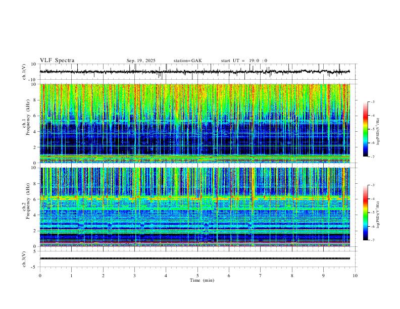The image size is (400, 309).
Task: Click inside the ch.2 spectrogram panel
Action: [195, 207]
